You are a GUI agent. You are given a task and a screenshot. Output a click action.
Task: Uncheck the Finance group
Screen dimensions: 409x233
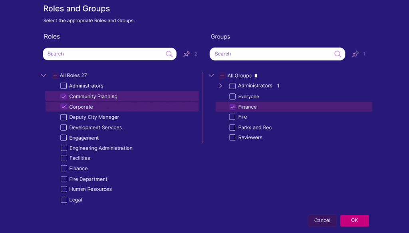[232, 107]
